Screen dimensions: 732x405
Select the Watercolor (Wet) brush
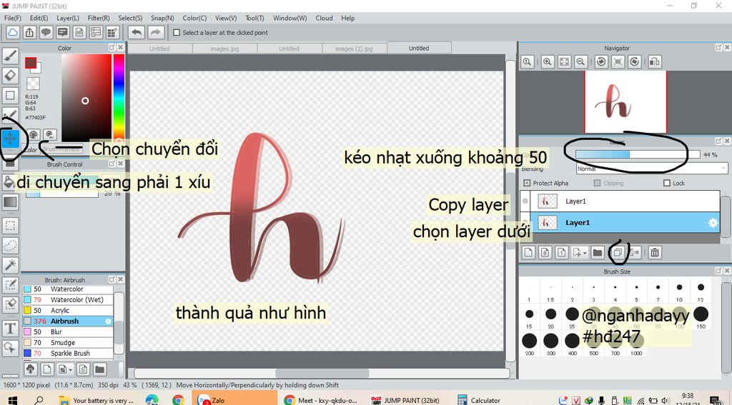[67, 299]
